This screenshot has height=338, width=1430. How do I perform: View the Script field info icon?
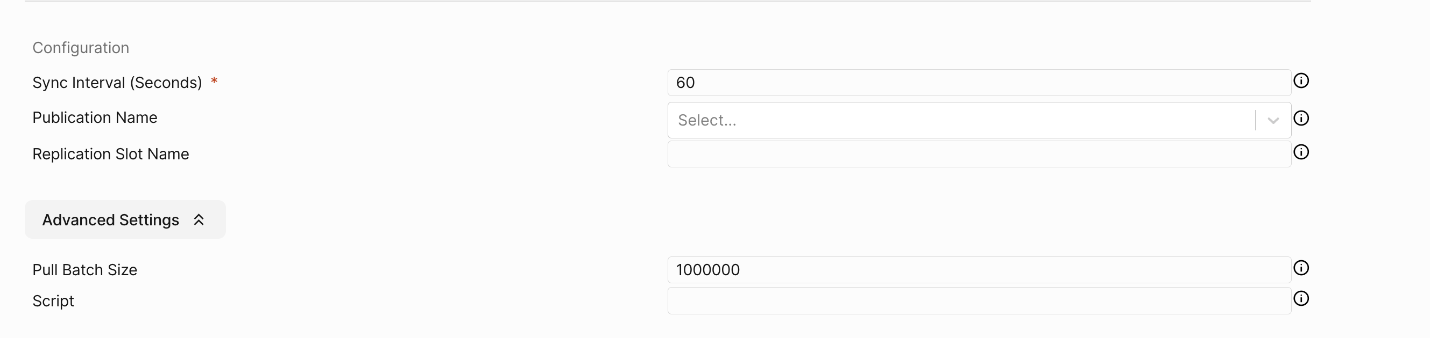click(x=1301, y=299)
